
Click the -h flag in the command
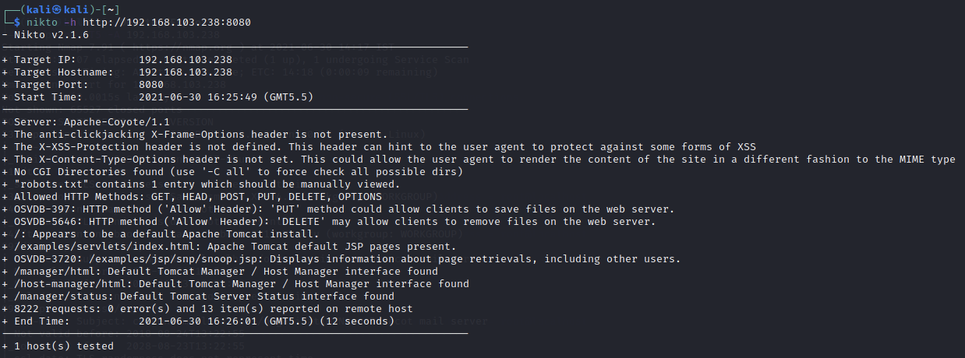click(x=70, y=23)
